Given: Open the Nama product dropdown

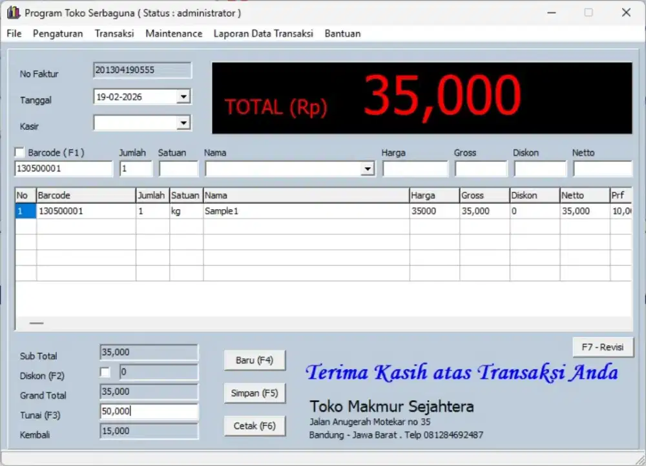Looking at the screenshot, I should pyautogui.click(x=367, y=168).
